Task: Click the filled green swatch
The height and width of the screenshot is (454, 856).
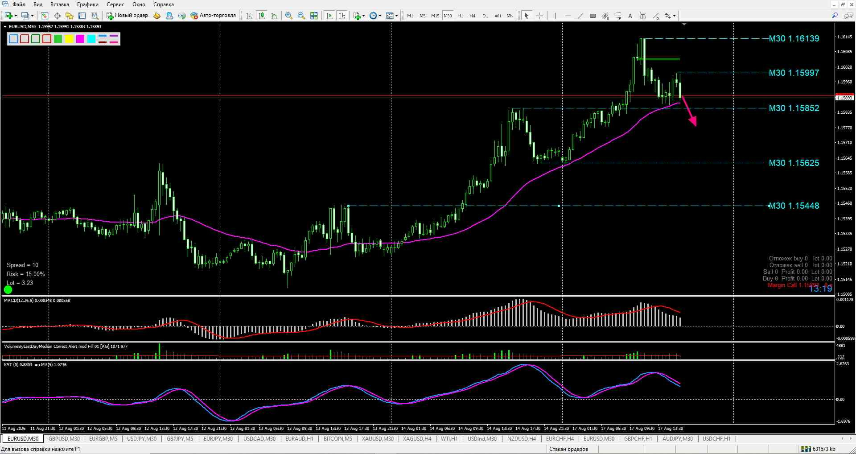Action: click(58, 39)
